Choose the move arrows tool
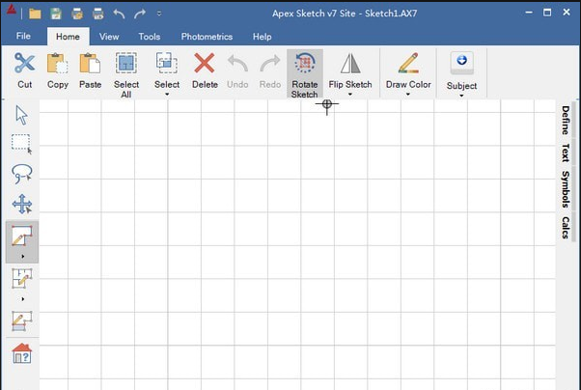The image size is (581, 390). [x=22, y=204]
